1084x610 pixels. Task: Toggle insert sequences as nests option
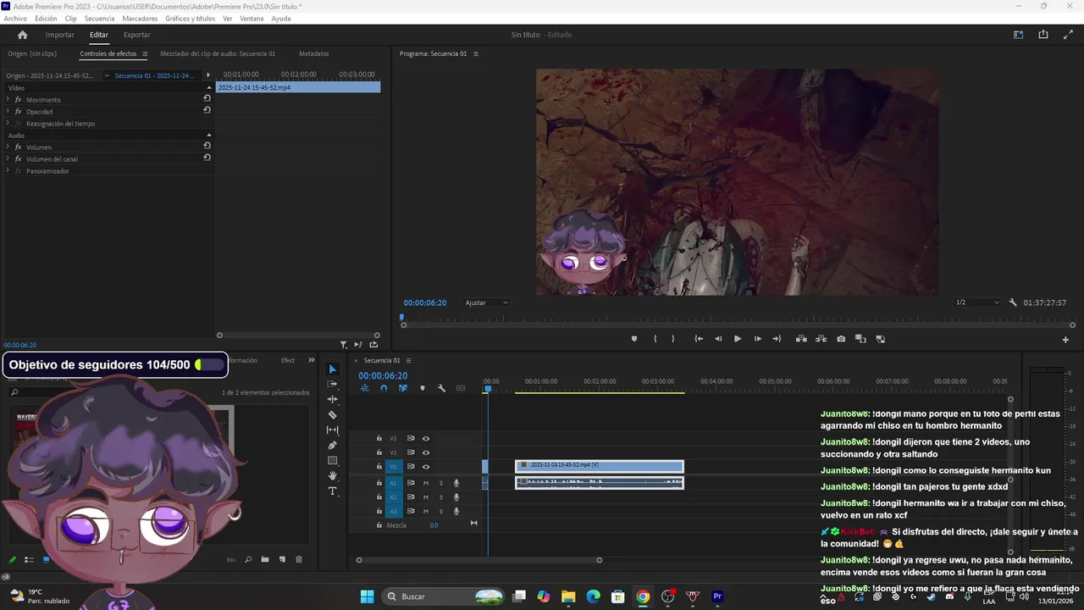coord(365,388)
